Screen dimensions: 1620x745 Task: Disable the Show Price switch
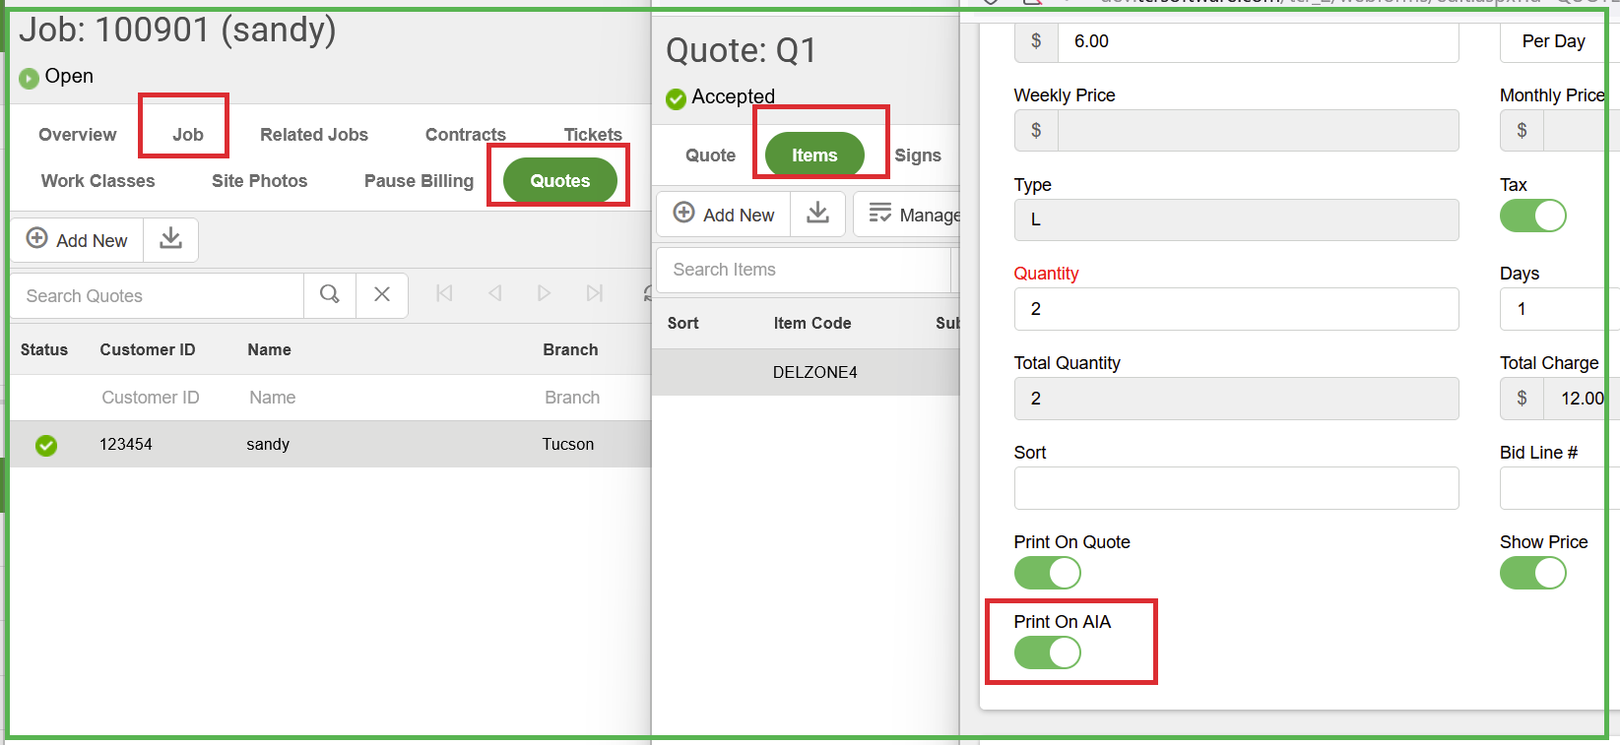(x=1533, y=573)
